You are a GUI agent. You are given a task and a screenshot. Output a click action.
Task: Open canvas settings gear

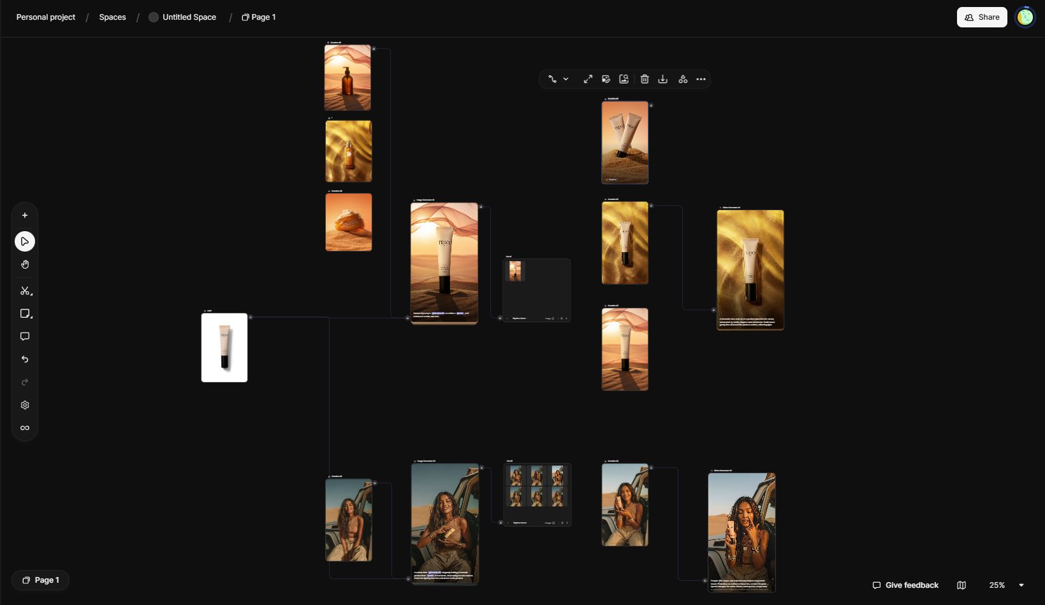pyautogui.click(x=25, y=405)
